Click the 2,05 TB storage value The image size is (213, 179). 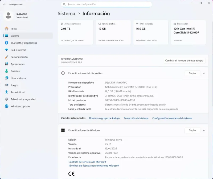coord(65,29)
